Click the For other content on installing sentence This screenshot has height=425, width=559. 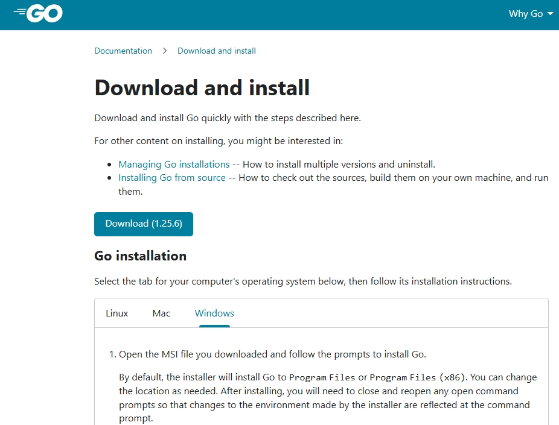(x=219, y=141)
